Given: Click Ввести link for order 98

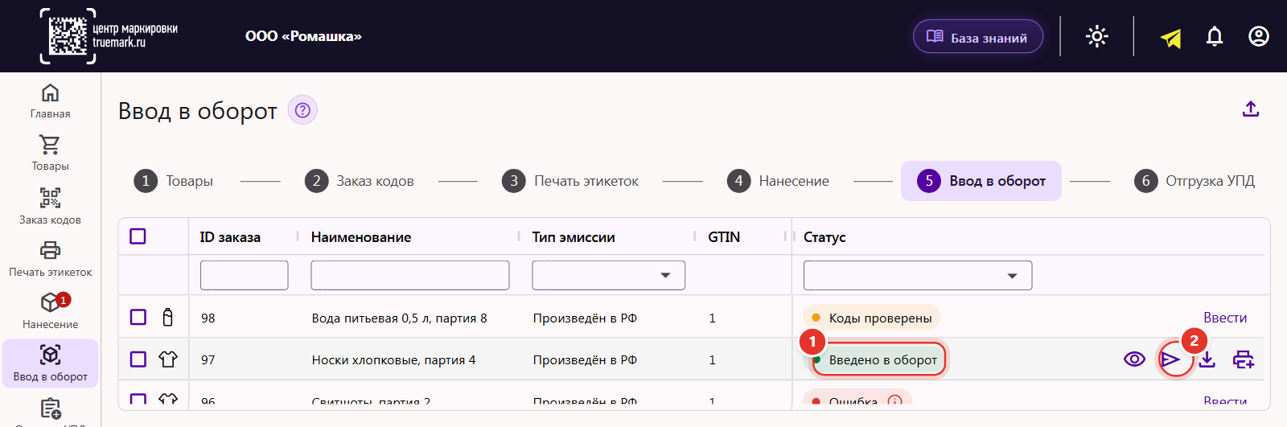Looking at the screenshot, I should click(1225, 318).
